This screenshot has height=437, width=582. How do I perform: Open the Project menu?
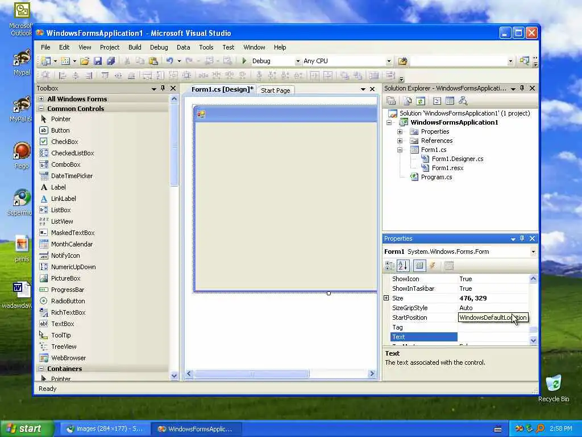point(110,47)
